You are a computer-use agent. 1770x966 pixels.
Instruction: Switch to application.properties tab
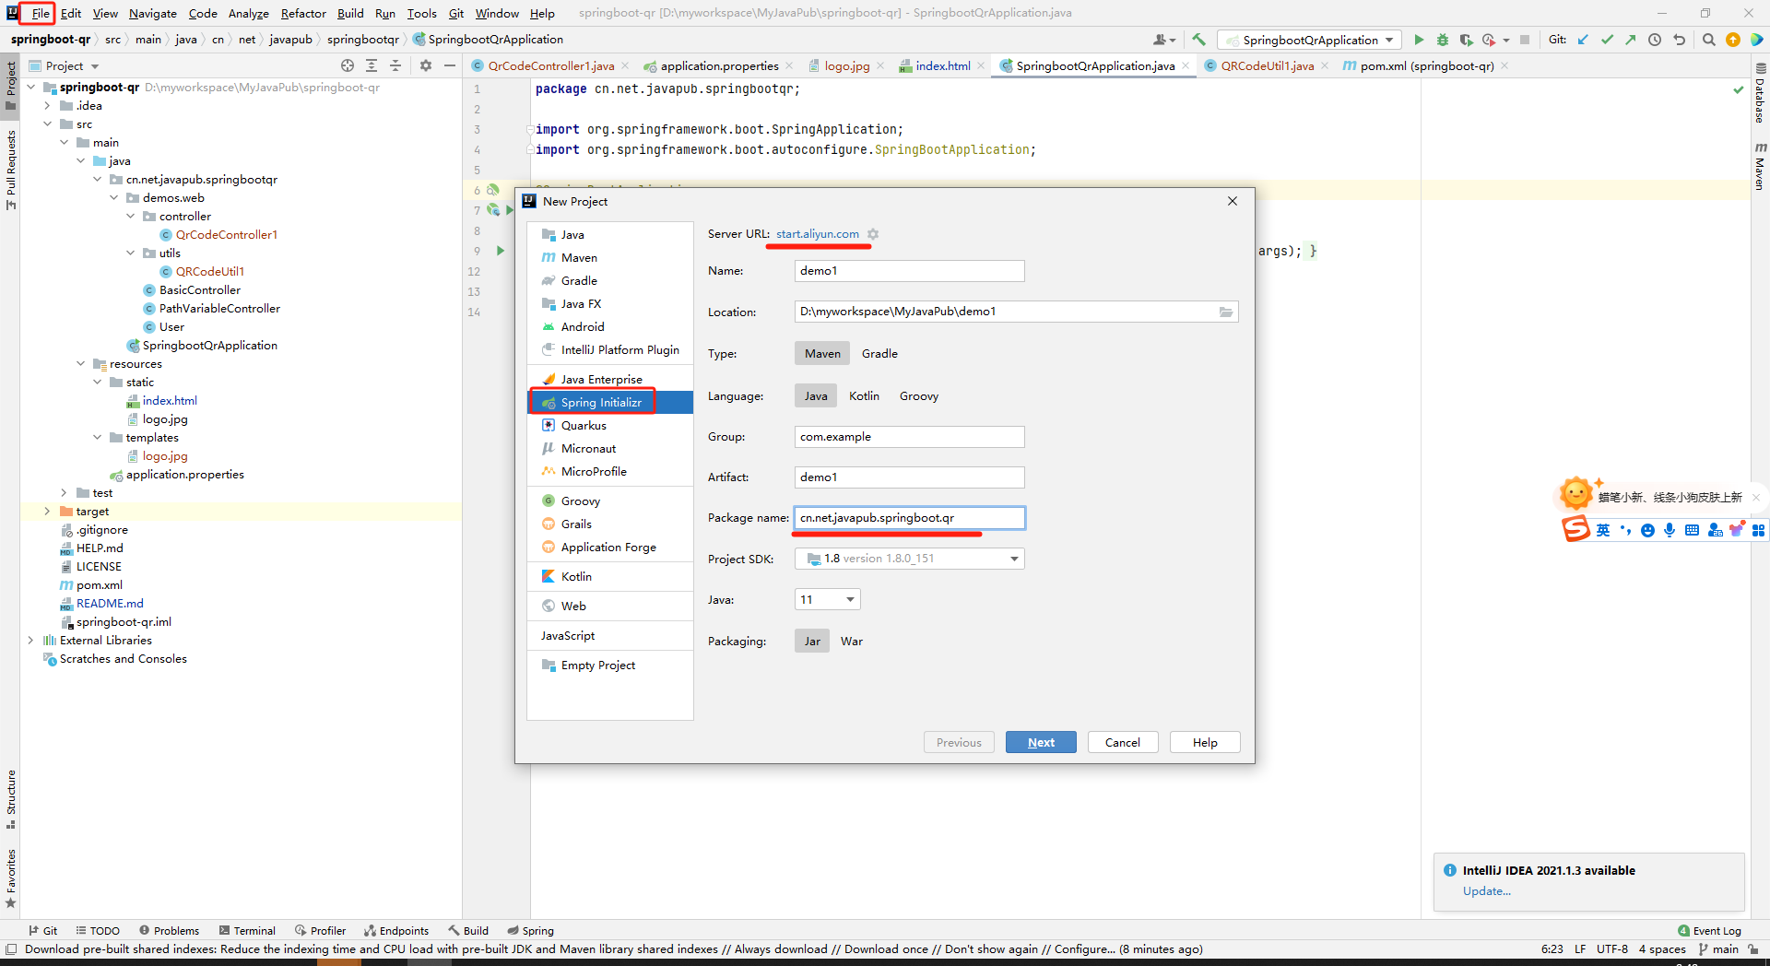(x=719, y=65)
